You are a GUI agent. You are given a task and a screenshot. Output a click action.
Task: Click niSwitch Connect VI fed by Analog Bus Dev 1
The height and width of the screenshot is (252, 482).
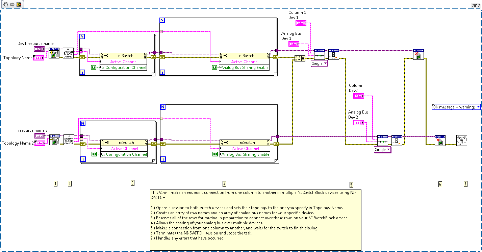[x=319, y=54]
